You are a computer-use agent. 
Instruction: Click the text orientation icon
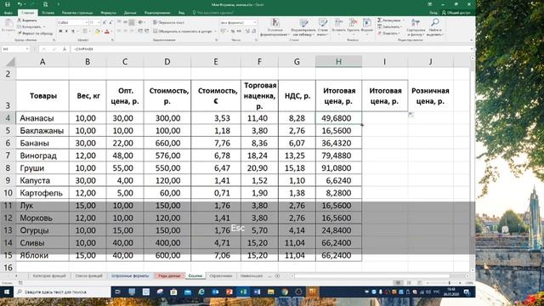(x=140, y=23)
